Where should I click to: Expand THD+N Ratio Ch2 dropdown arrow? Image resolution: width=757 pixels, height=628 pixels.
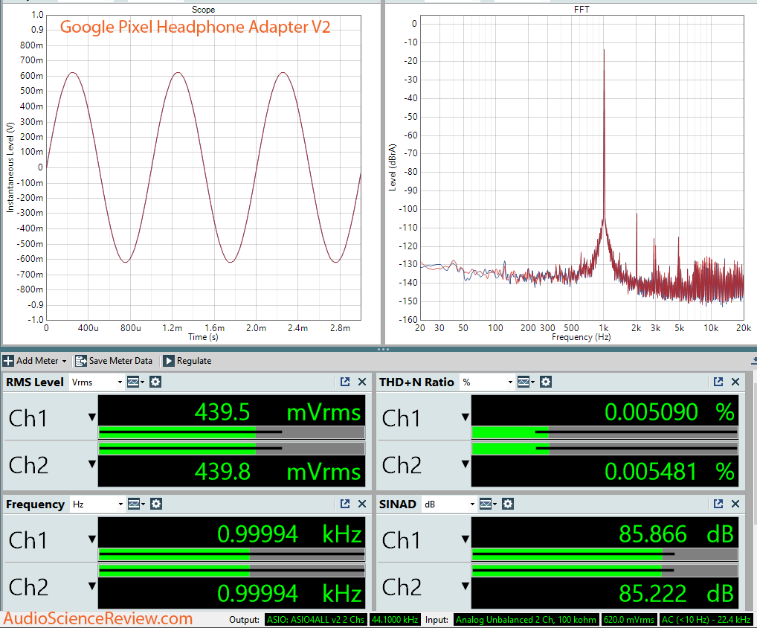465,464
